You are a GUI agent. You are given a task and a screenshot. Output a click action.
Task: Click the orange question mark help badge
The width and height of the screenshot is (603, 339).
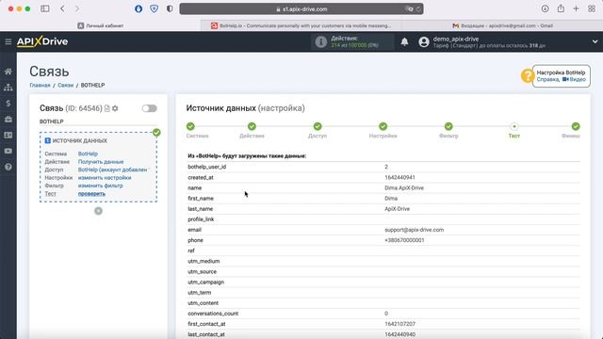pyautogui.click(x=528, y=75)
